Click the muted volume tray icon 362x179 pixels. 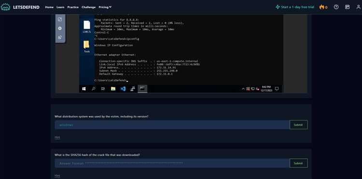click(x=257, y=89)
